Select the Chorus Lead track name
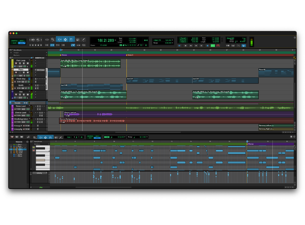This screenshot has width=305, height=225. tap(20, 112)
